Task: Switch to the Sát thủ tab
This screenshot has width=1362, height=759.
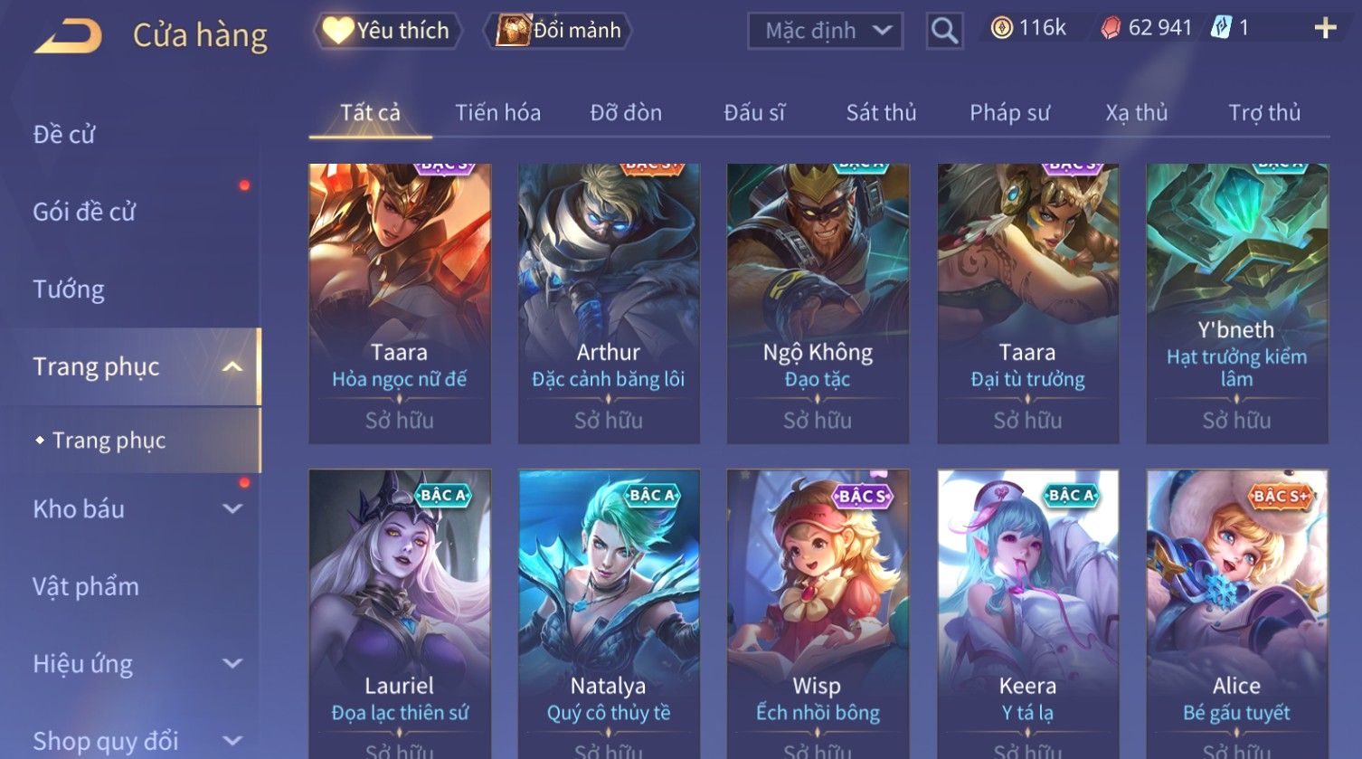Action: coord(881,113)
